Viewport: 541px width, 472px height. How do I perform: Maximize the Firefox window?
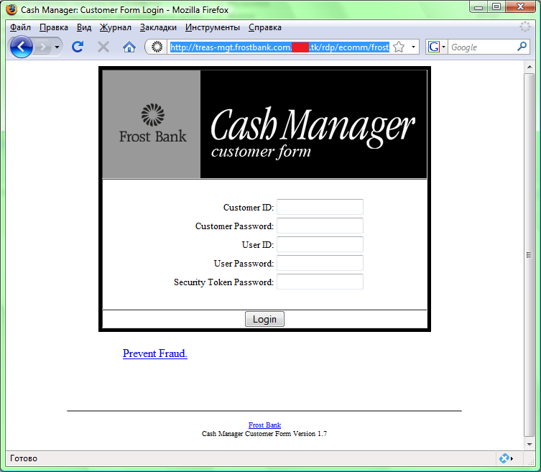tap(496, 7)
